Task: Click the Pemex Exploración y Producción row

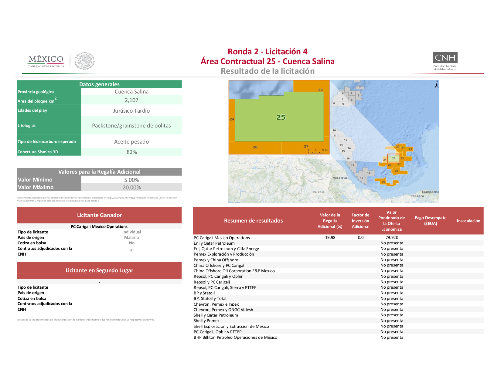Action: 338,254
